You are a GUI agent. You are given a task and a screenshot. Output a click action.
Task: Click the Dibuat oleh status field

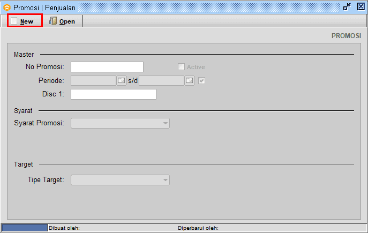click(x=111, y=228)
